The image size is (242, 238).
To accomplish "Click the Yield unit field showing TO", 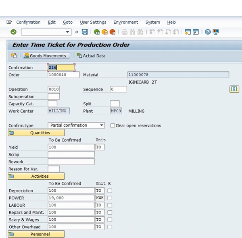I will point(100,147).
